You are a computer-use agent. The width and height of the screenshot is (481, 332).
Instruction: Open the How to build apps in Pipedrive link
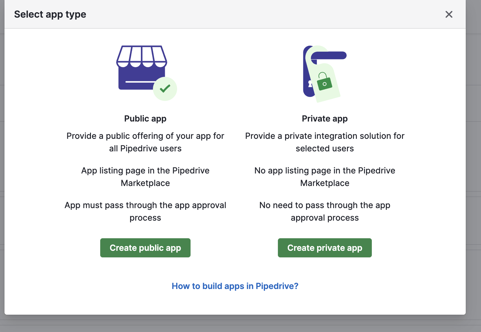(235, 286)
